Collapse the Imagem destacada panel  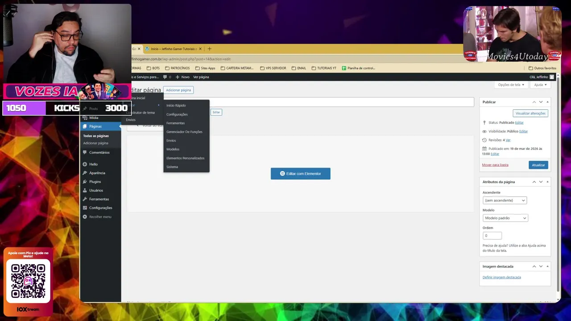547,266
